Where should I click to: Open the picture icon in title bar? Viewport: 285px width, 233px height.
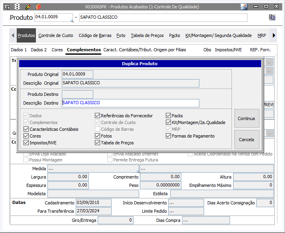click(x=244, y=6)
